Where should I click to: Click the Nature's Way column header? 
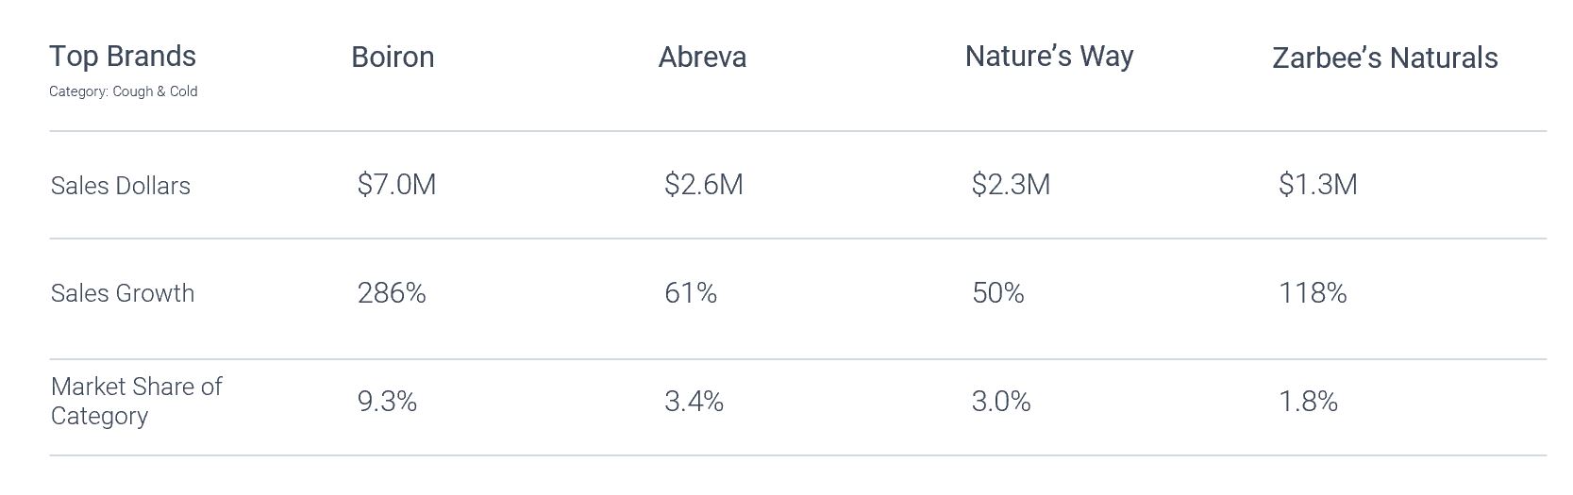1049,57
